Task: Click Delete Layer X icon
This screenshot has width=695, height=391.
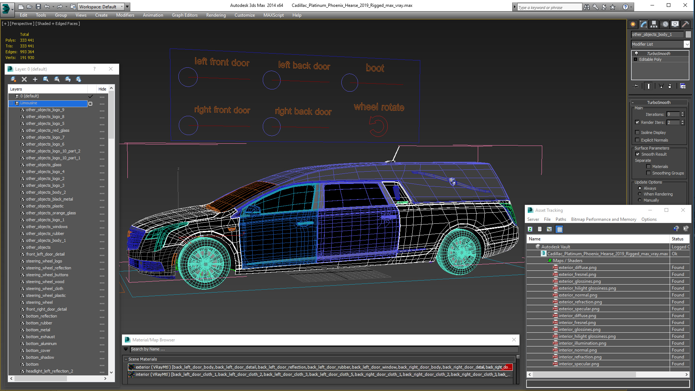Action: (x=24, y=79)
